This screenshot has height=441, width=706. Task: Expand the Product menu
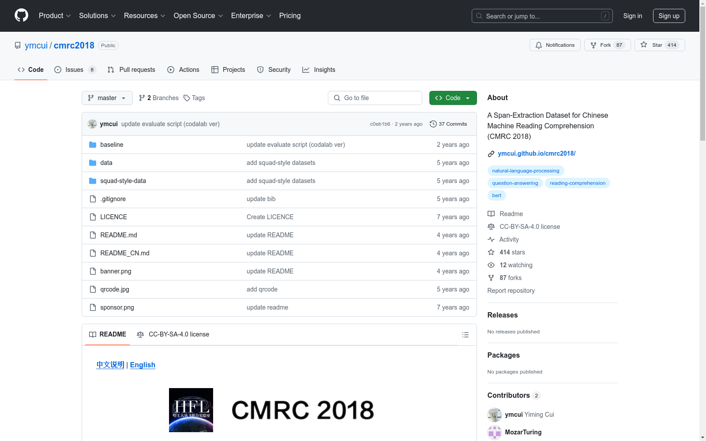(x=55, y=15)
